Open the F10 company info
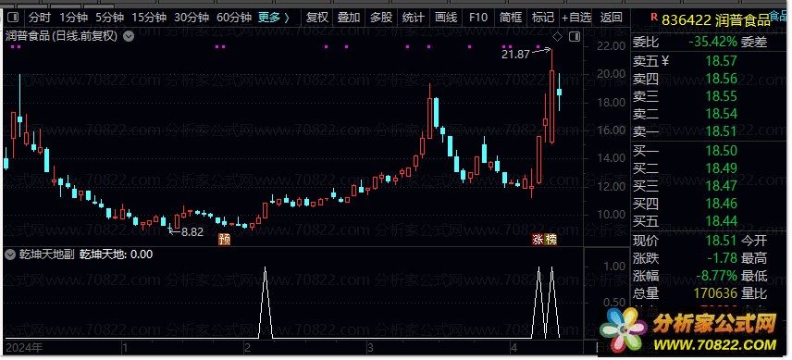792x360 pixels. point(478,18)
